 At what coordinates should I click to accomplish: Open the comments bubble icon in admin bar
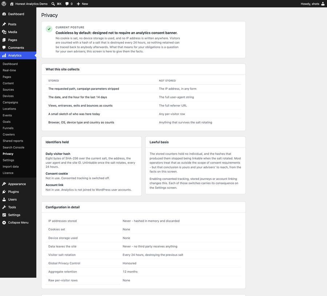click(67, 4)
